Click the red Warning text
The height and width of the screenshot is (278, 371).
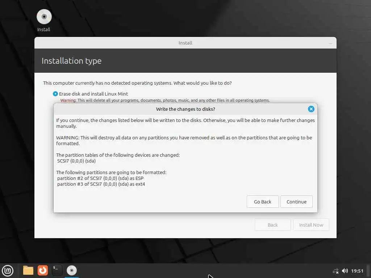click(x=68, y=101)
